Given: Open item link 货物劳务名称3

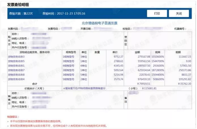Looking at the screenshot, I should 16,57.
